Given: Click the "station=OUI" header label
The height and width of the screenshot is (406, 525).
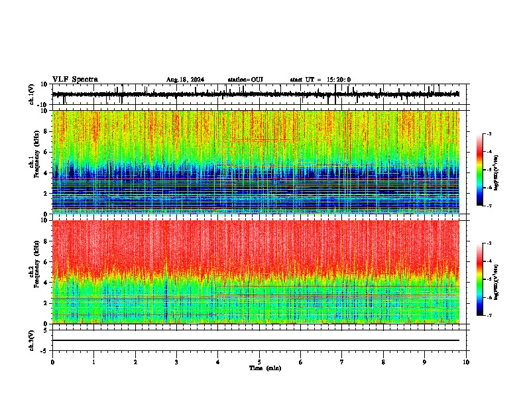Looking at the screenshot, I should [245, 80].
